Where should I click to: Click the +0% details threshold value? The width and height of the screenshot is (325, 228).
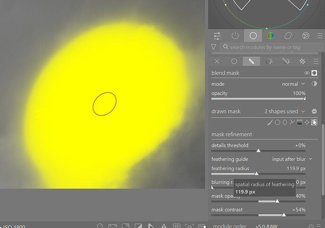point(300,145)
